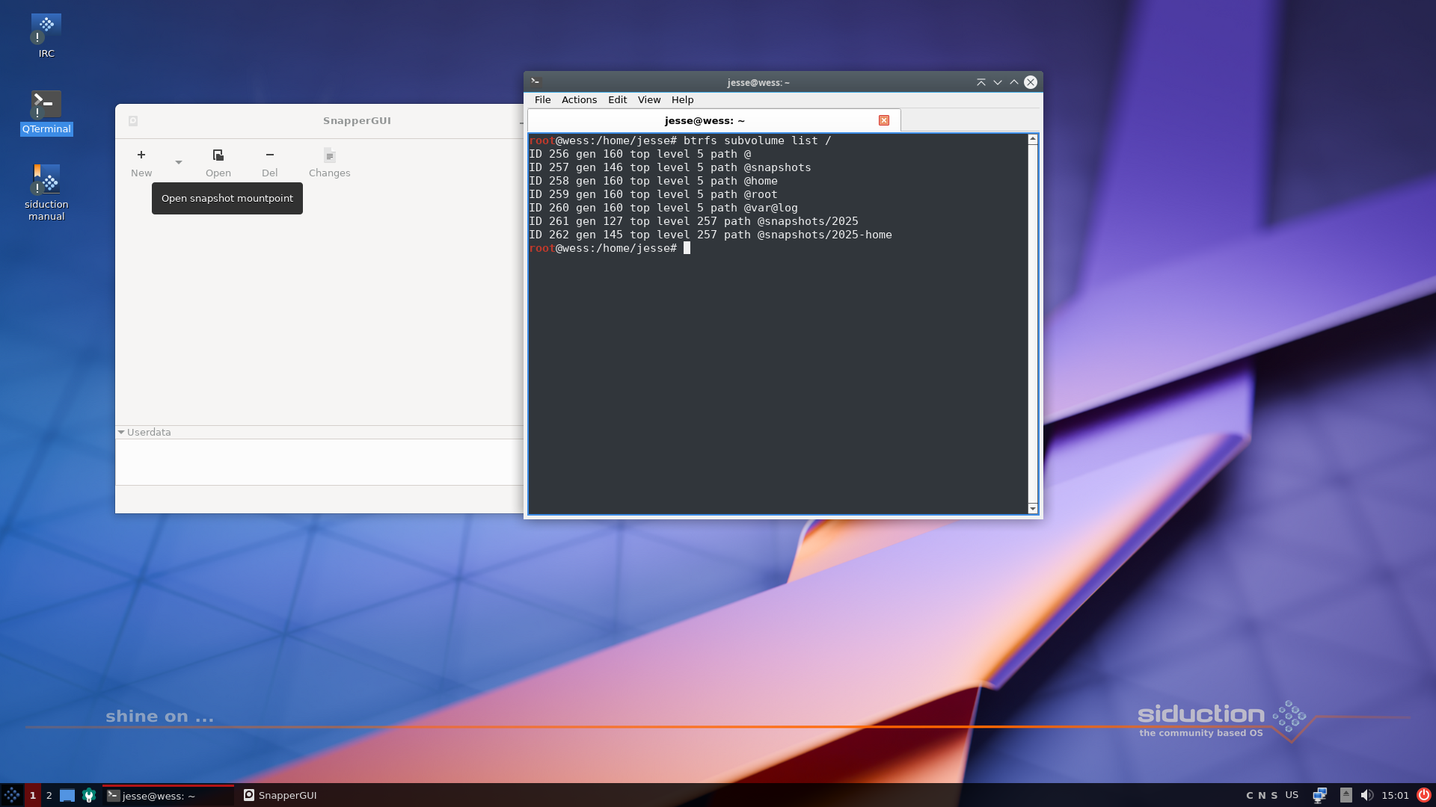Click the red power button in taskbar
Viewport: 1436px width, 807px height.
(1424, 795)
